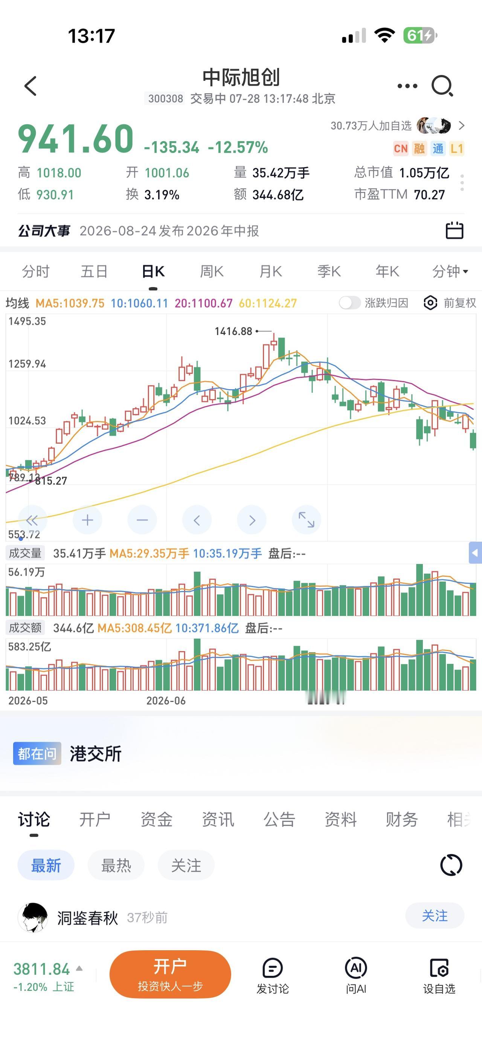This screenshot has width=482, height=1049.
Task: Zoom out the K-line chart with minus
Action: [x=142, y=520]
